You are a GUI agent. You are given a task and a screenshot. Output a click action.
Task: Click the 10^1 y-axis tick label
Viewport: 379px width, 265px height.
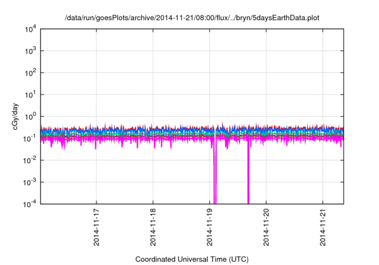click(30, 95)
